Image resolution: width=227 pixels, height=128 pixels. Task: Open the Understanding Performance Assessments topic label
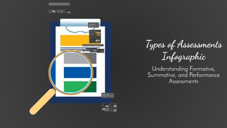[x=108, y=95]
